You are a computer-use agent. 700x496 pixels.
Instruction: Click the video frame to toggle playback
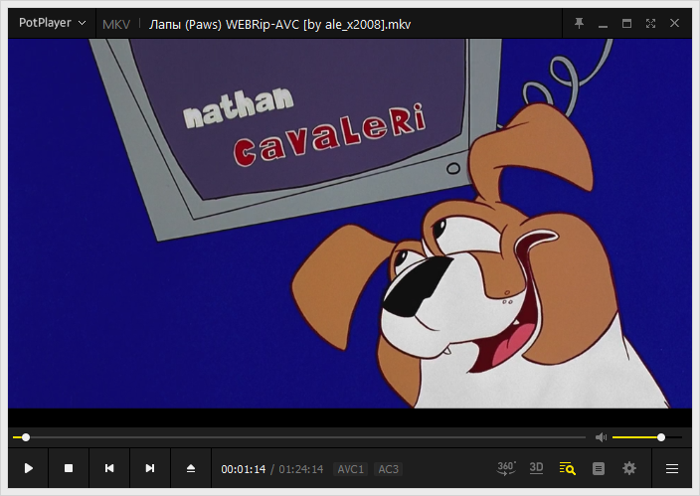point(350,224)
